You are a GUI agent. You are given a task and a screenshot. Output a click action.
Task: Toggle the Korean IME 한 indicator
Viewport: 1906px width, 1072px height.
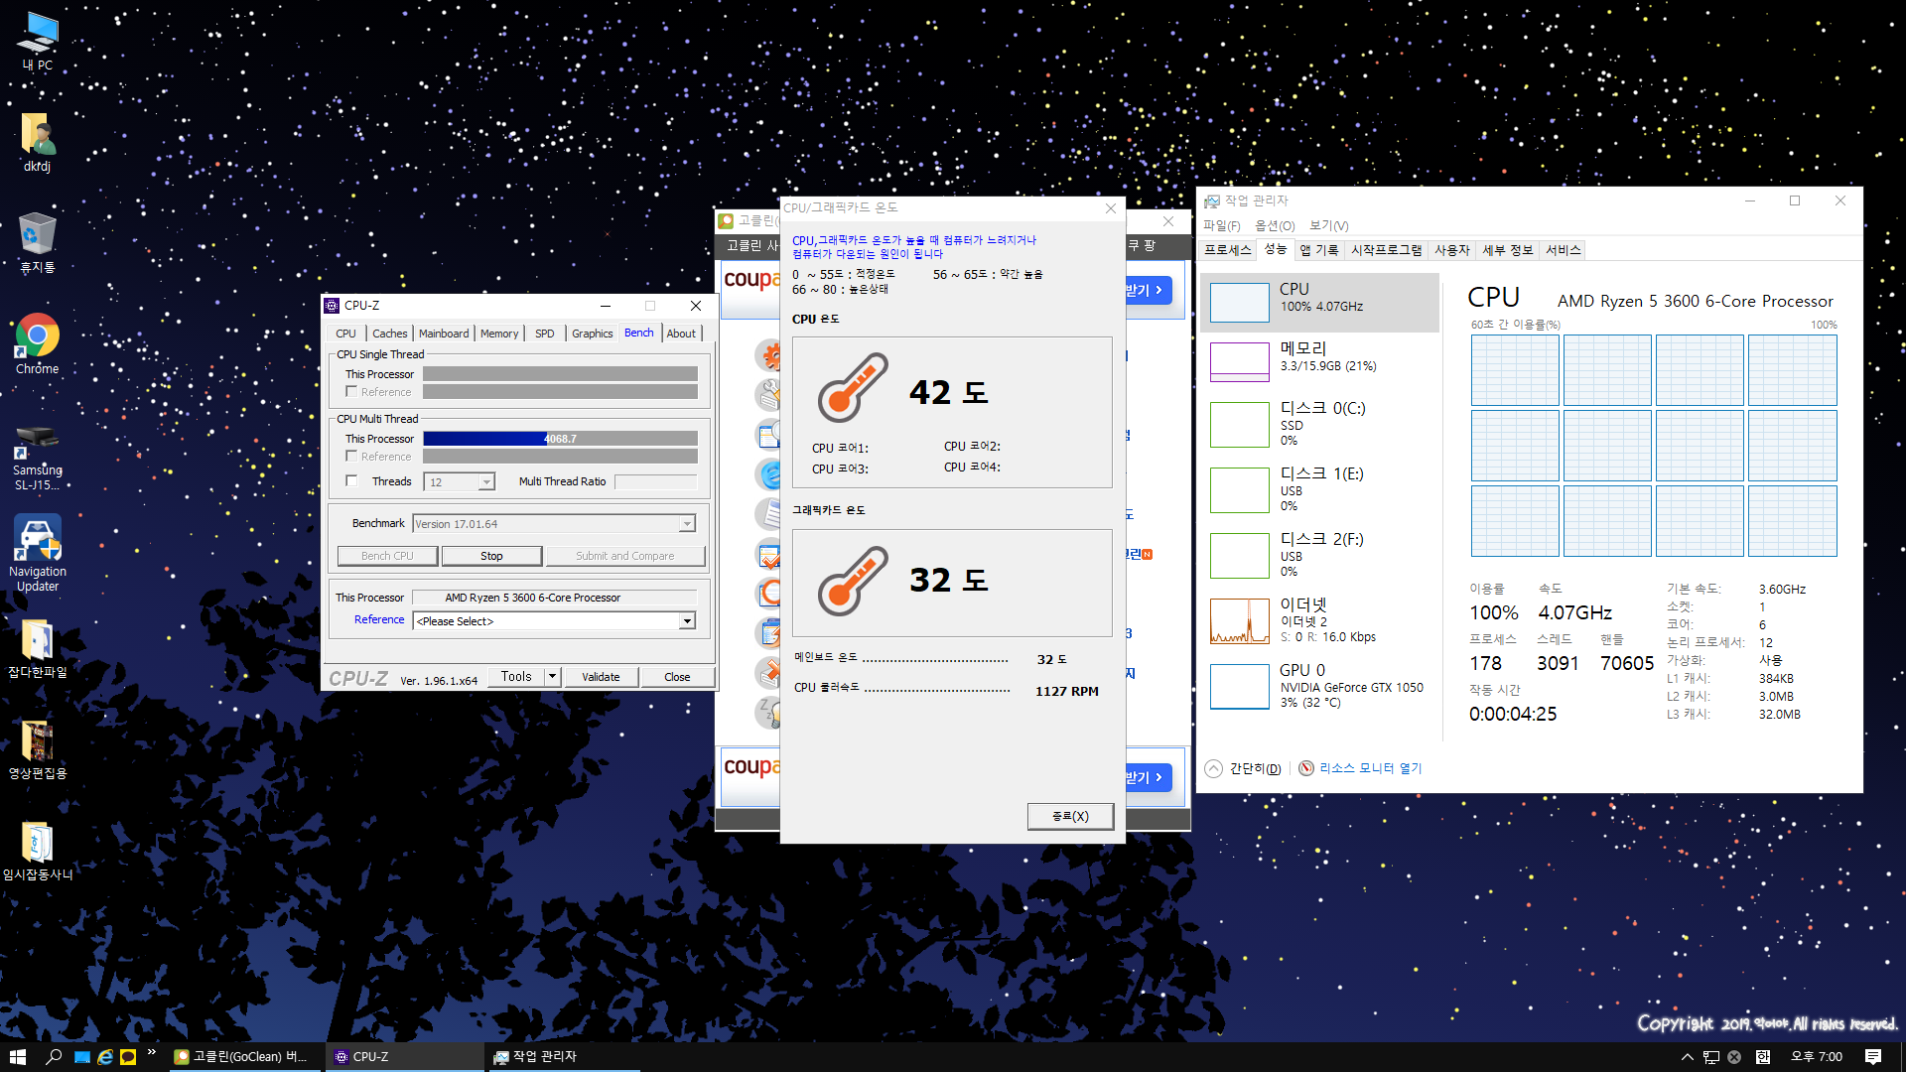[x=1763, y=1057]
